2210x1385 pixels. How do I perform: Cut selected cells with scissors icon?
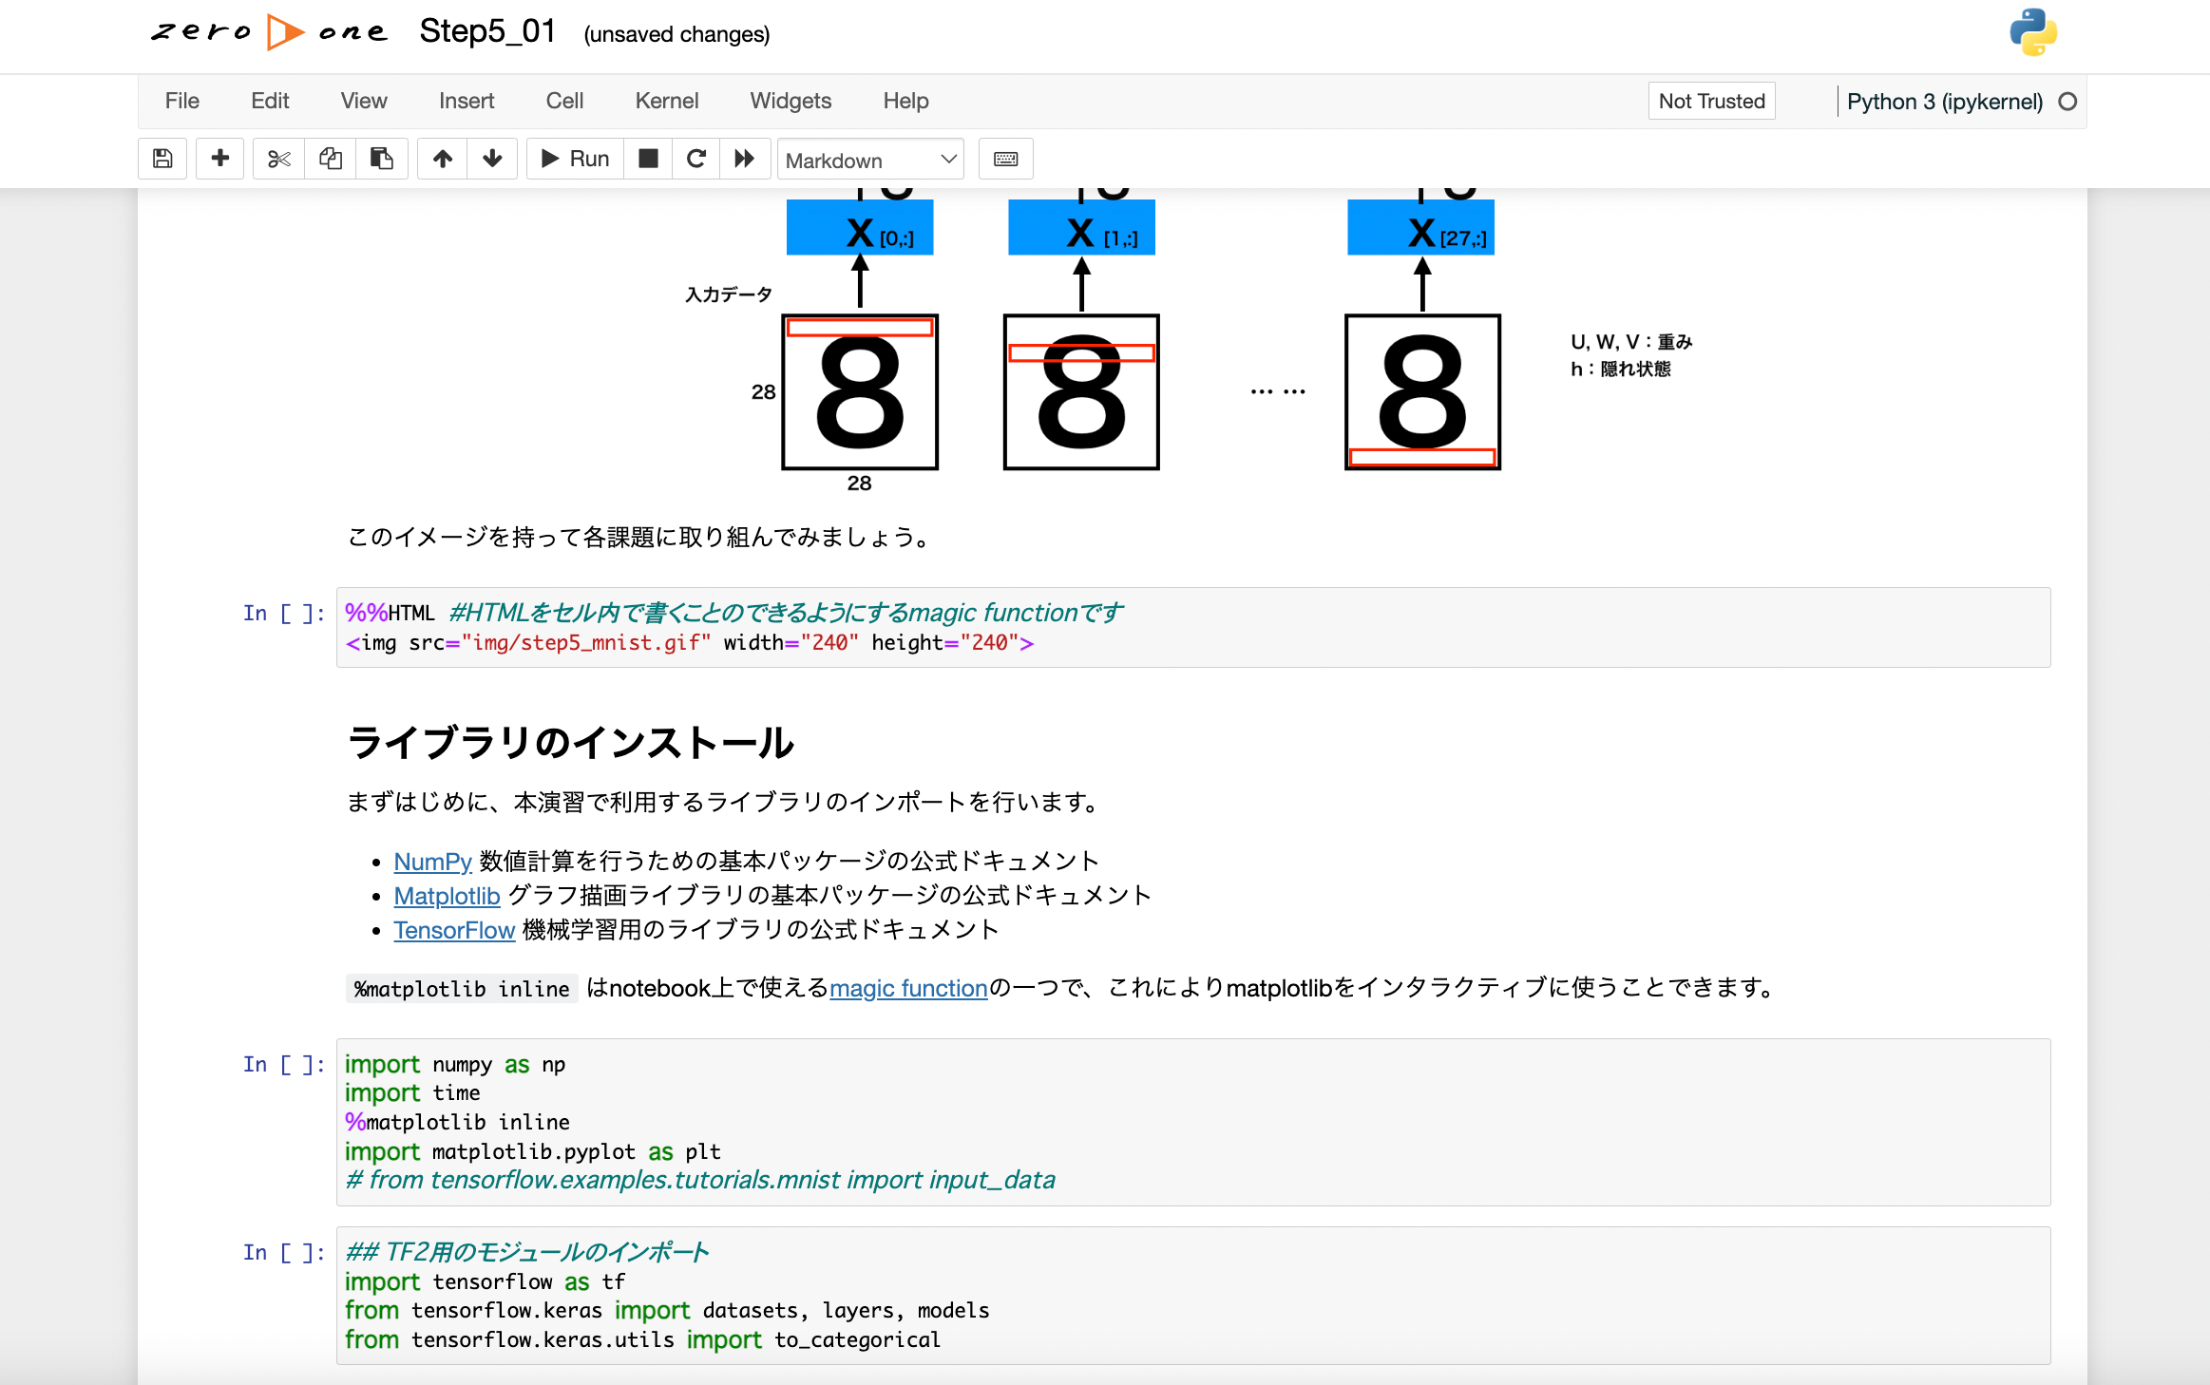click(278, 159)
